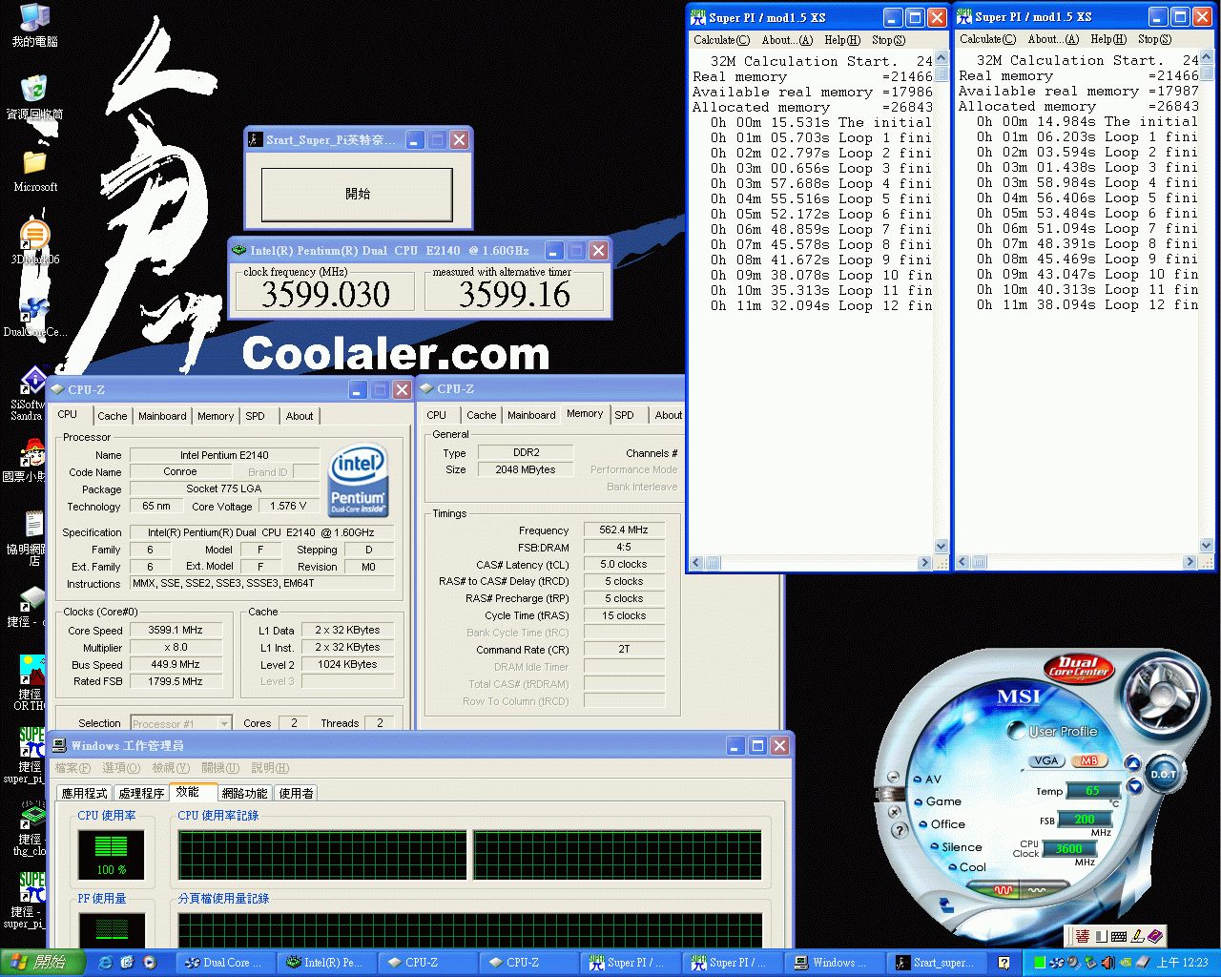Click the User Profile orb in Dual Core Center
Viewport: 1221px width, 977px height.
click(1016, 731)
